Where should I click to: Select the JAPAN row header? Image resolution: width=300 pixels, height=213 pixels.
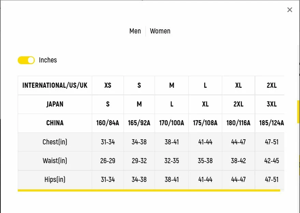[55, 104]
